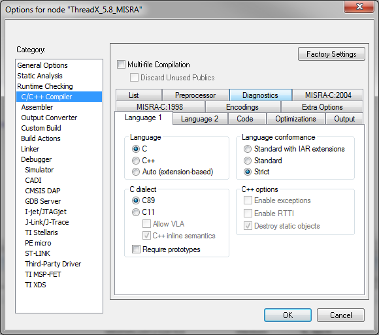Screen dimensions: 379x335
Task: Select the Language 1 tab
Action: click(143, 118)
